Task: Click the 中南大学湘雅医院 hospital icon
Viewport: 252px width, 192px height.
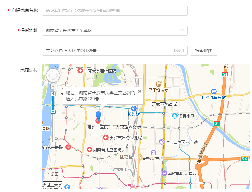Action: pos(80,71)
